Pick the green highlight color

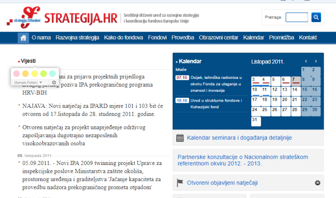43,74
